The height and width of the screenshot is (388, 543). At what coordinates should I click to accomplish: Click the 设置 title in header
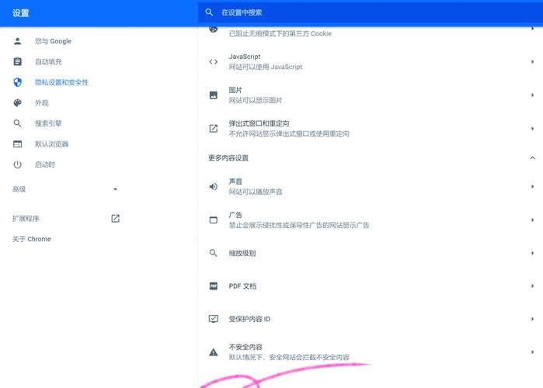pos(20,13)
